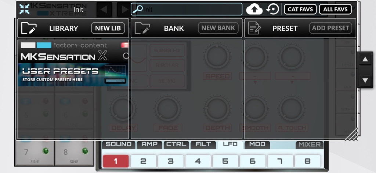
Task: Click the LIBRARY folder edit icon
Action: point(29,28)
